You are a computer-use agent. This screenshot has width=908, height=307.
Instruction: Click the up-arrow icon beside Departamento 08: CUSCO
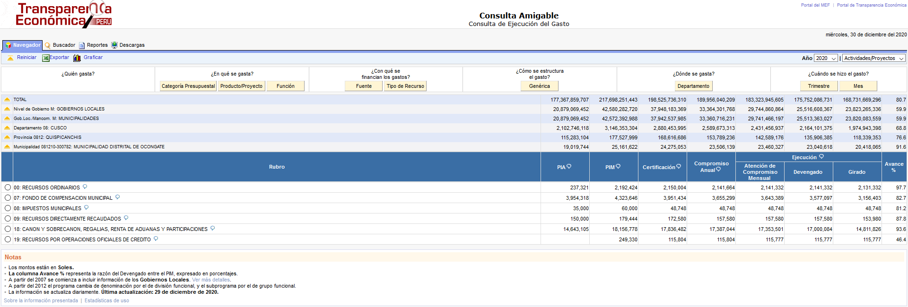coord(7,128)
